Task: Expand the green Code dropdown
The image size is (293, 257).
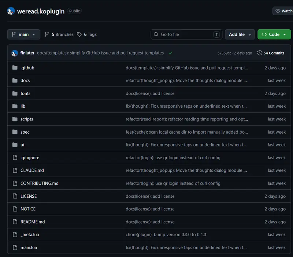Action: pos(274,34)
